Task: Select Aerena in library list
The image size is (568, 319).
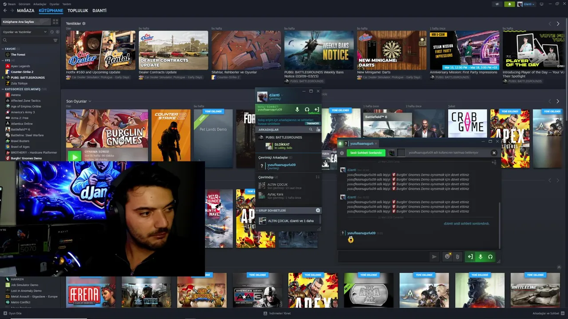Action: click(16, 95)
